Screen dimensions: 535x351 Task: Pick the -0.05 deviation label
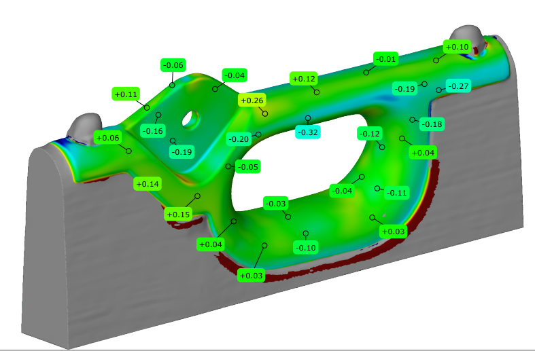coord(248,167)
